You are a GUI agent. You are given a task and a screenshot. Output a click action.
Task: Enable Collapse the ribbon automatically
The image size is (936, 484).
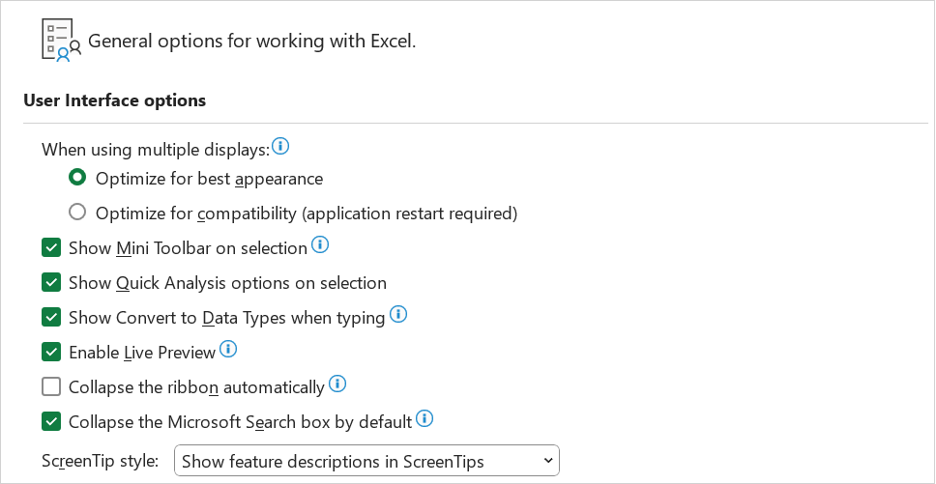tap(51, 386)
